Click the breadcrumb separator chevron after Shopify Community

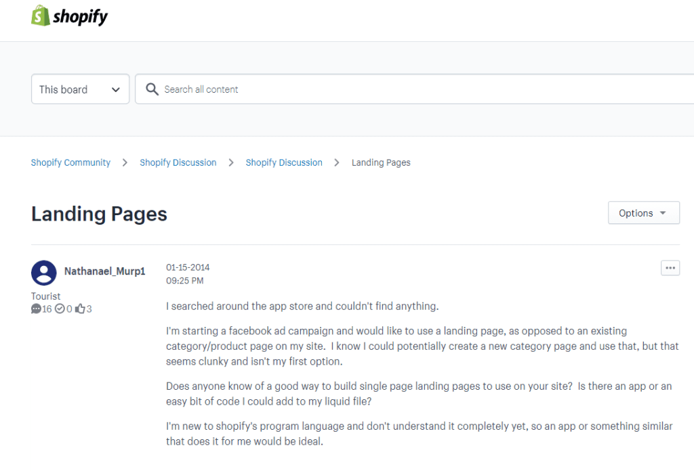125,162
